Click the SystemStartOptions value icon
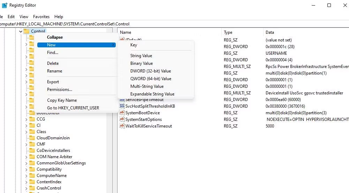This screenshot has width=349, height=193. pos(122,119)
